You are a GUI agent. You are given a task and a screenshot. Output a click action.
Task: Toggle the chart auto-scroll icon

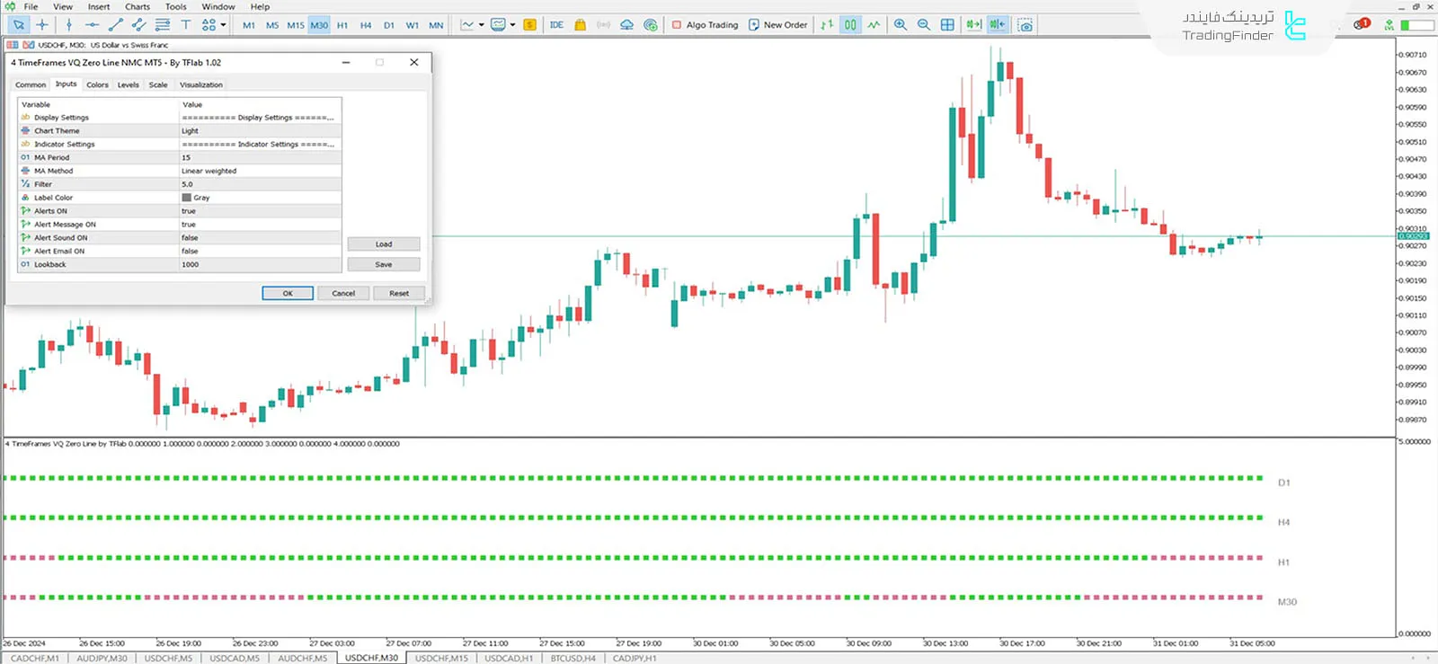pyautogui.click(x=973, y=25)
